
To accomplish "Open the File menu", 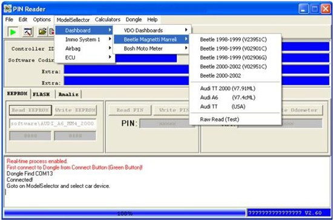I will click(x=9, y=19).
